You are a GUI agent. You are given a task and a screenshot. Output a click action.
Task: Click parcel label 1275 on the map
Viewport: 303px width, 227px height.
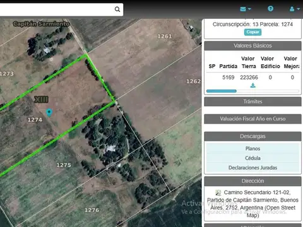(64, 165)
